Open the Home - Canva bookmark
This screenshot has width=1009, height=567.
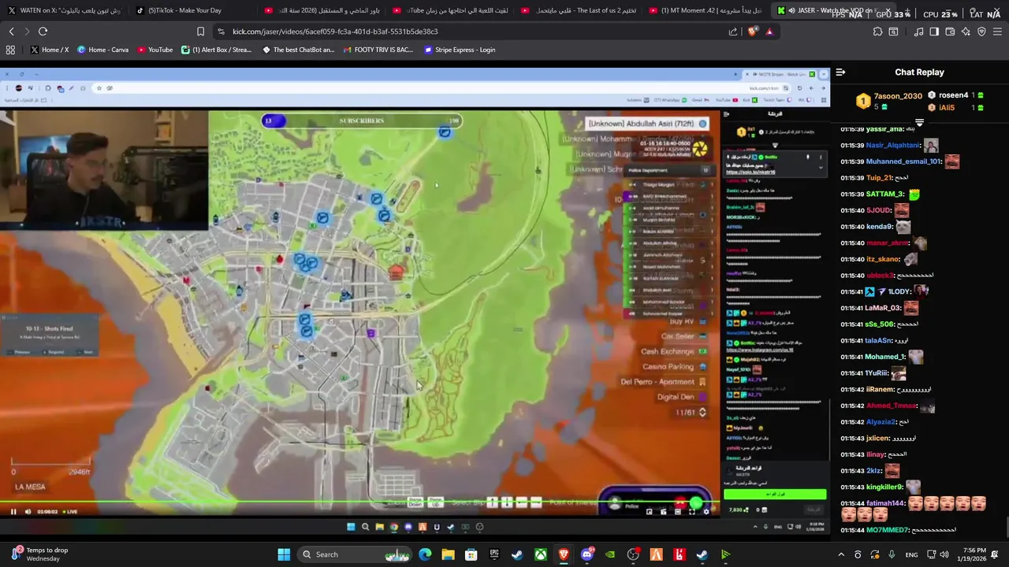click(102, 50)
